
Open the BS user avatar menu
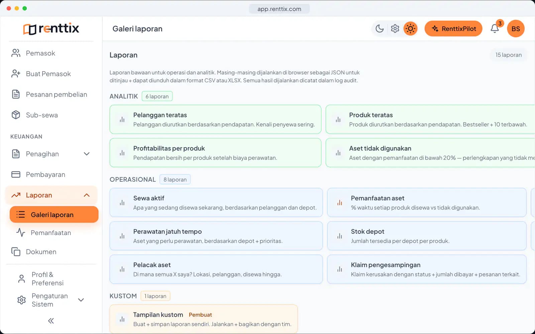(516, 29)
